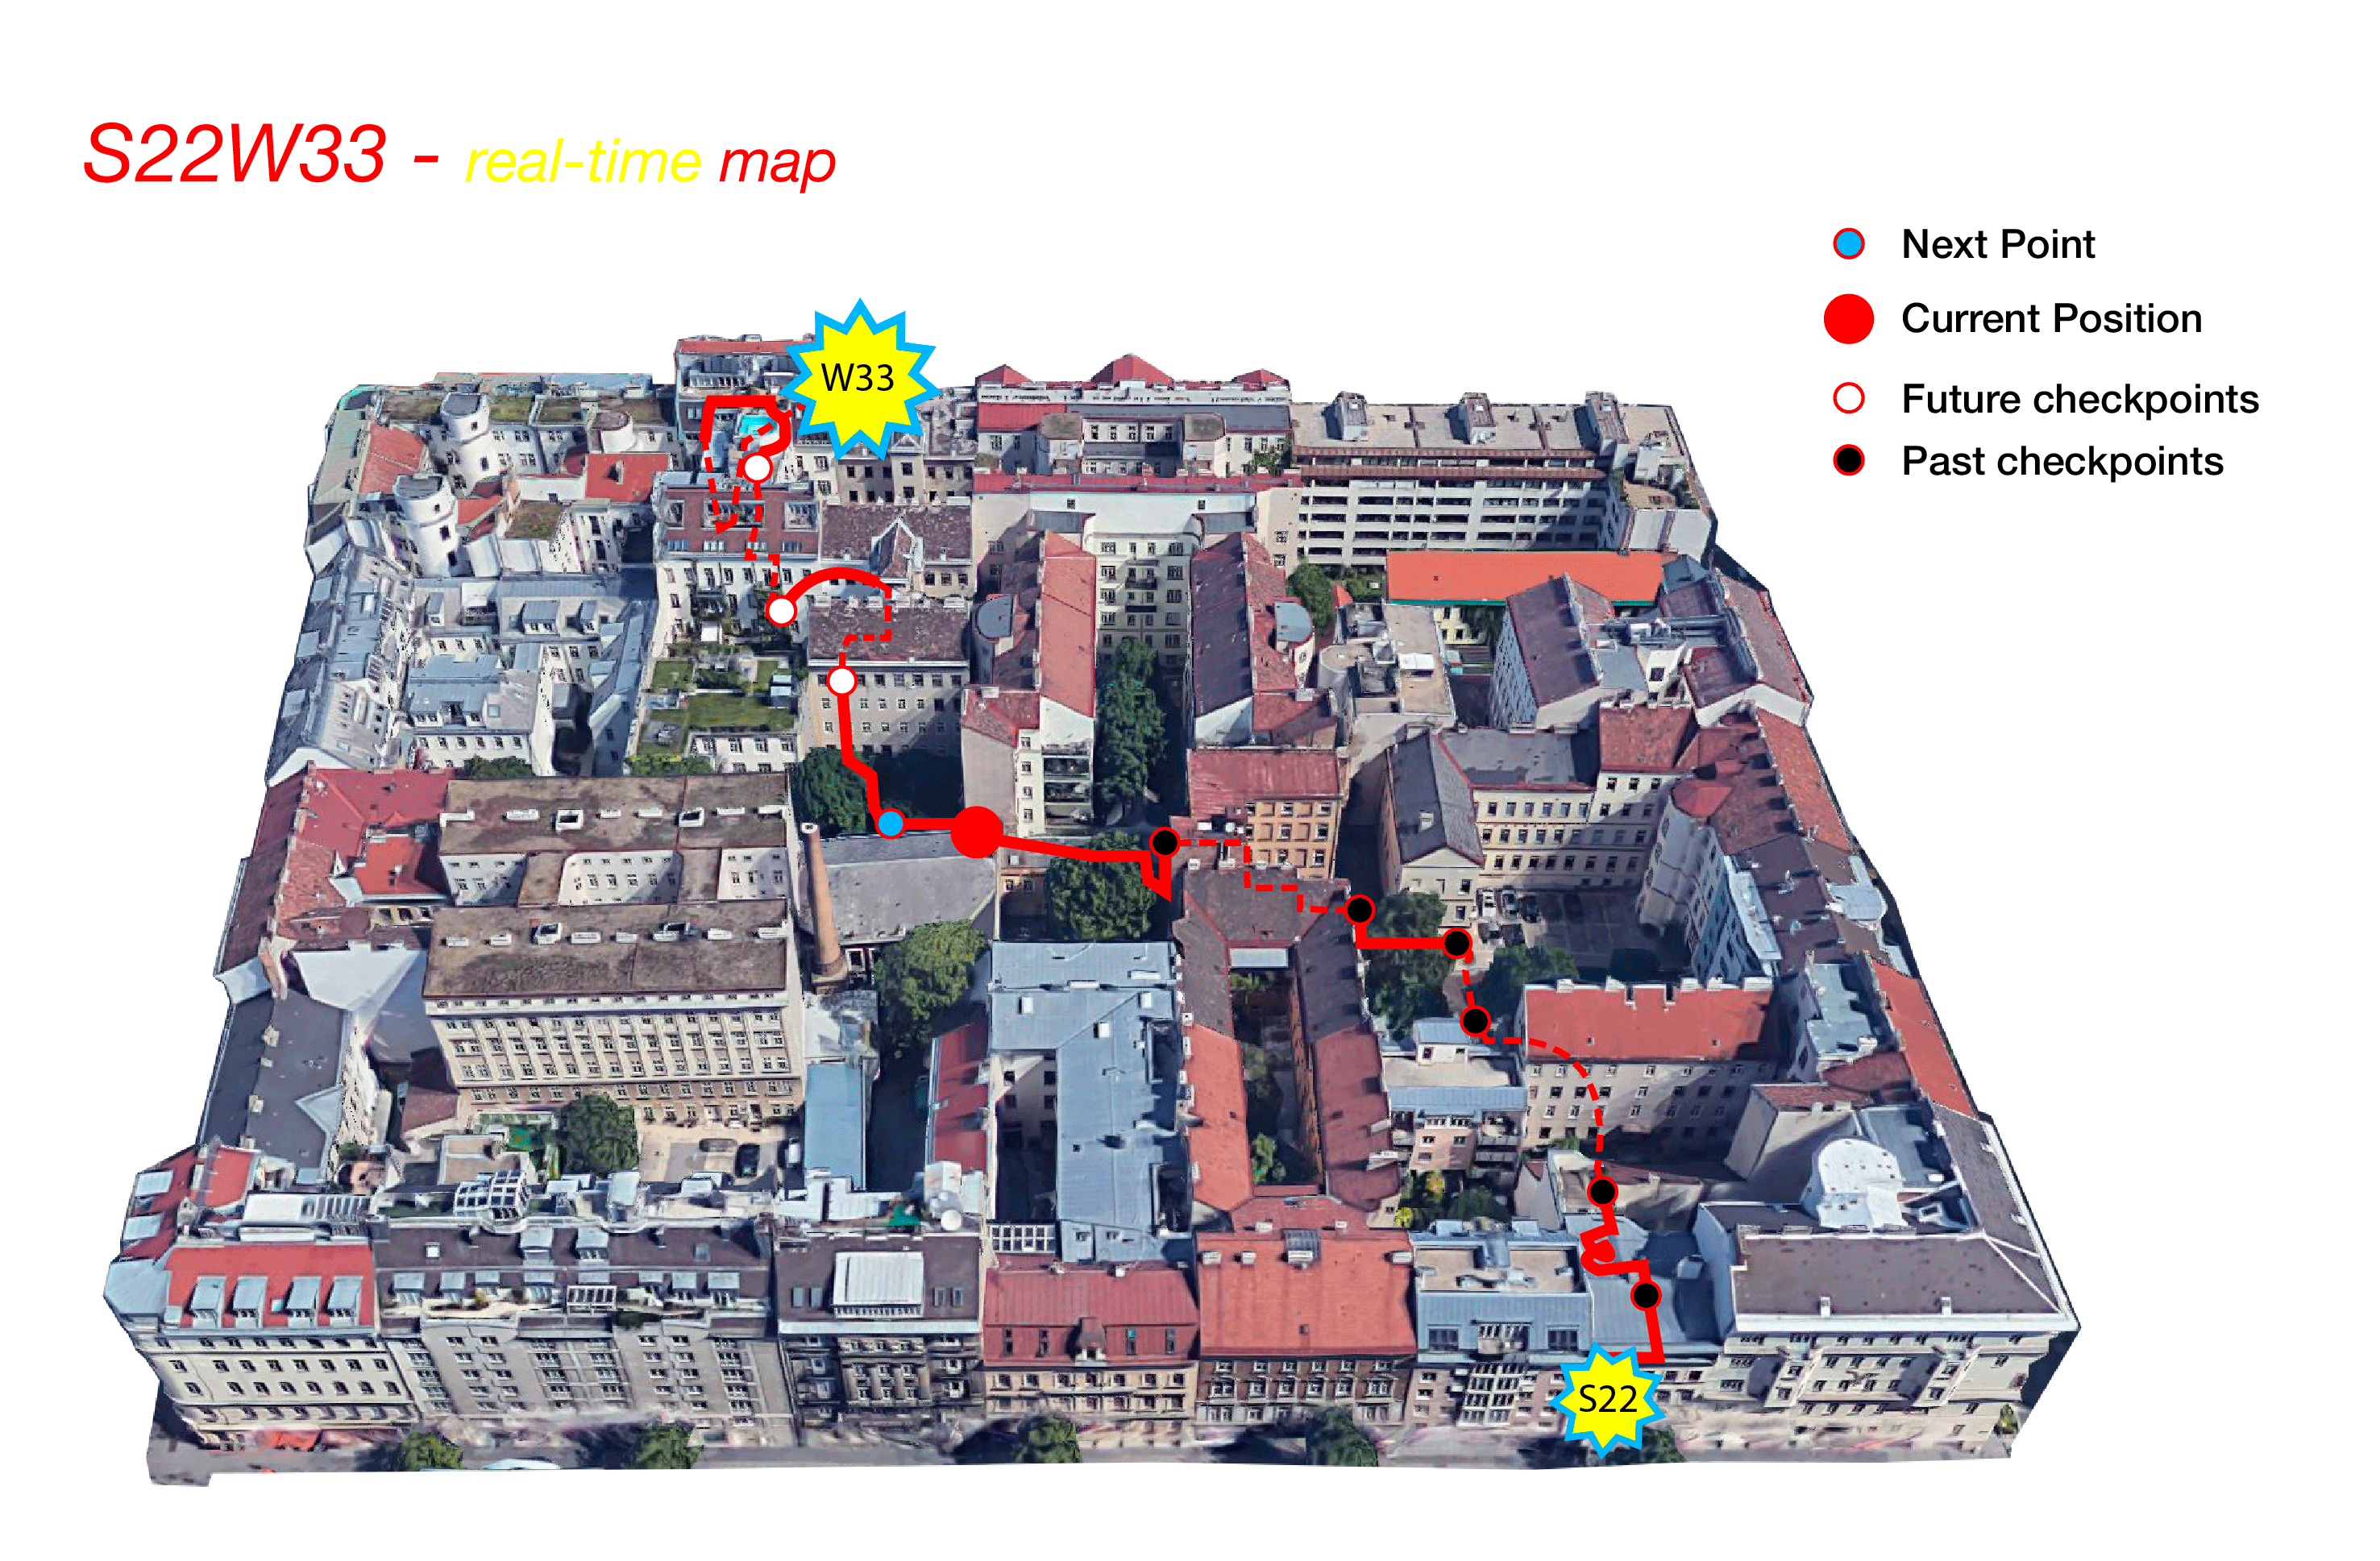Screen dimensions: 2380x1561
Task: Click the blue Next Point legend icon
Action: tap(1849, 244)
